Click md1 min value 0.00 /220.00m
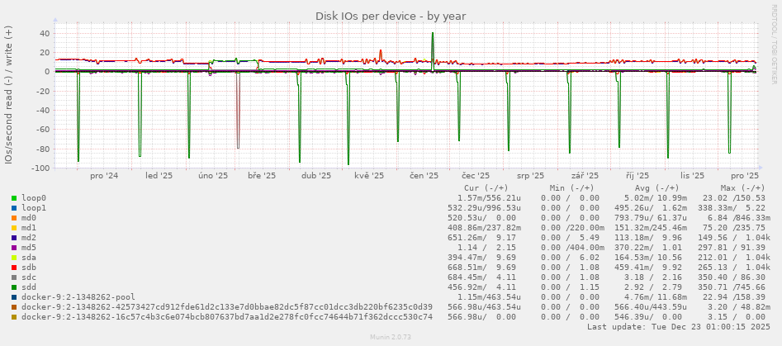782x346 pixels. point(571,228)
